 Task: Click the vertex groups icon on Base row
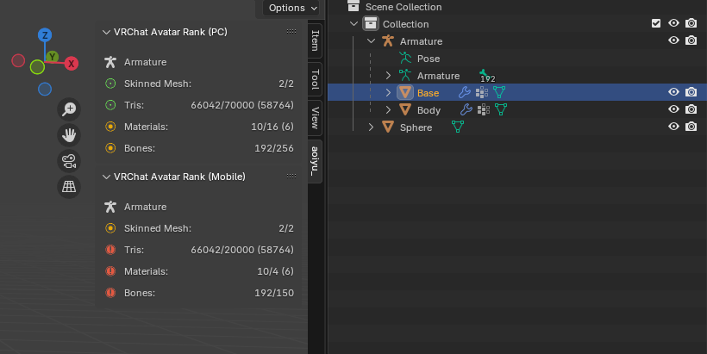point(482,92)
